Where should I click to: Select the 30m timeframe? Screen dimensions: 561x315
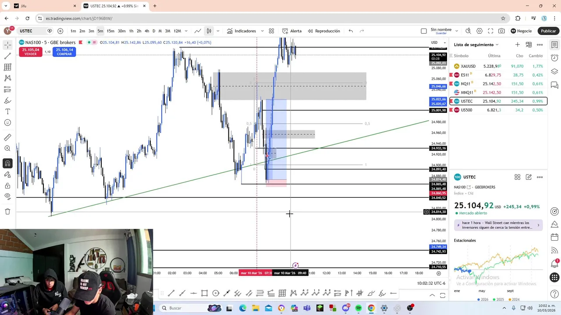[x=121, y=31]
